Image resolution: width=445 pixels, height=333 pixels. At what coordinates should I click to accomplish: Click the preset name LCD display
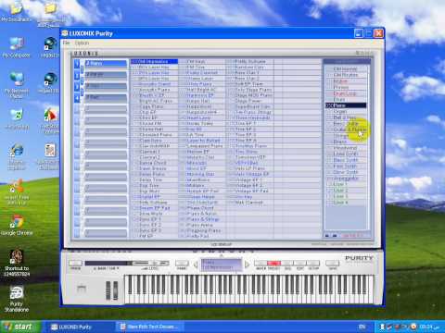[222, 265]
